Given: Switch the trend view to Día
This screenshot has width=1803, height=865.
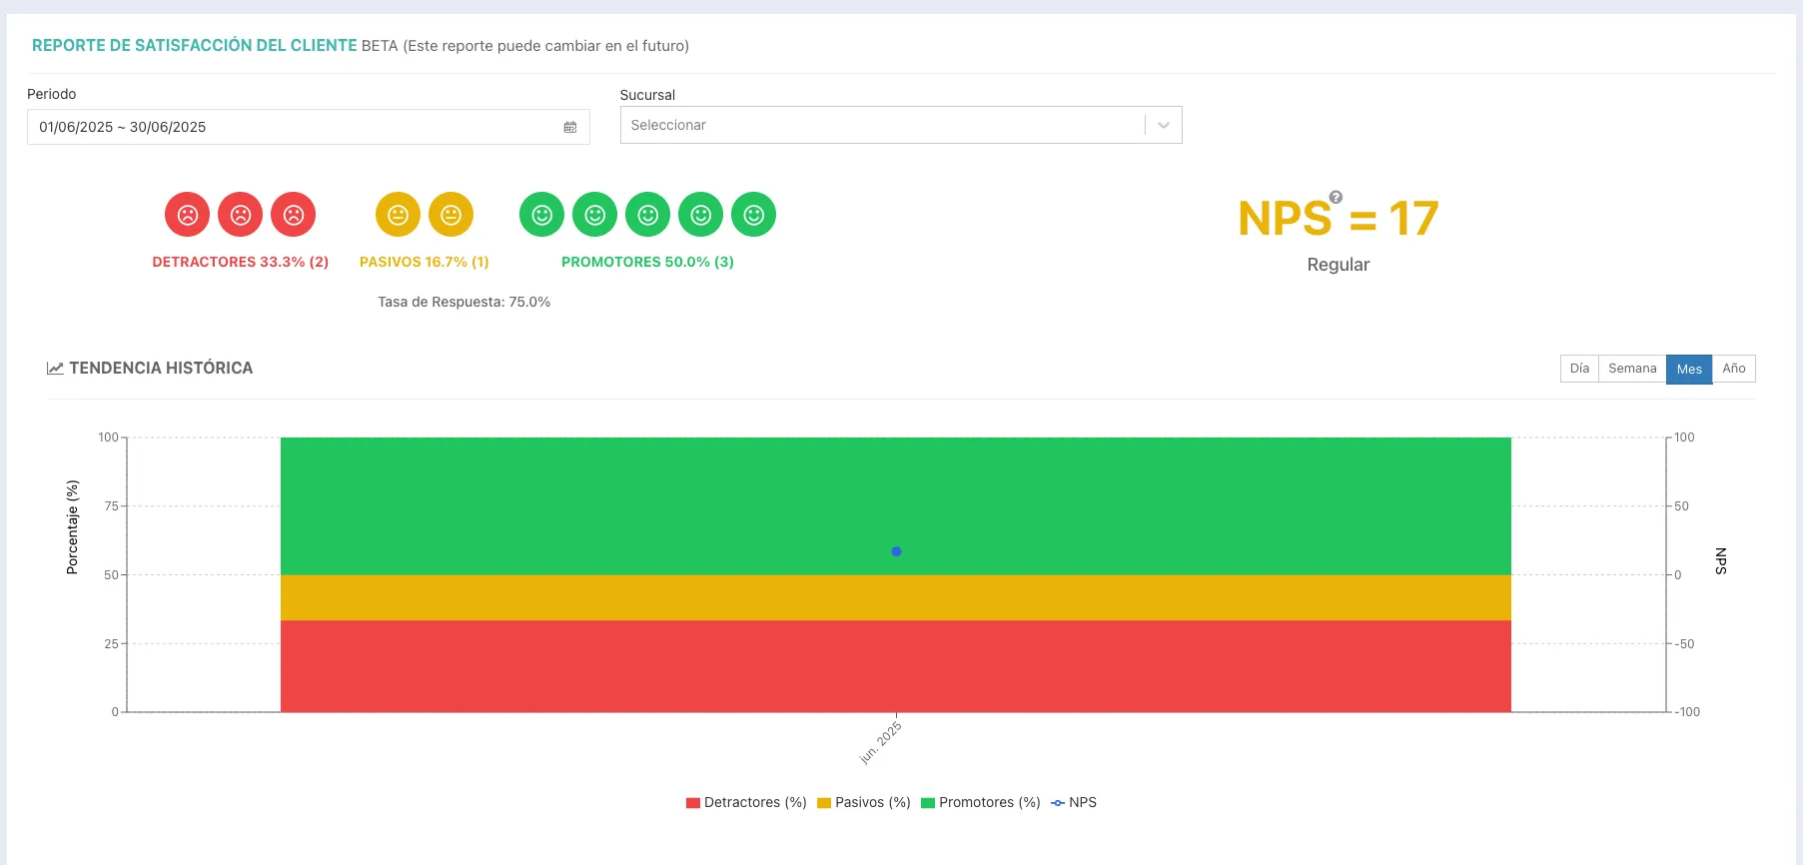Looking at the screenshot, I should click(1579, 369).
